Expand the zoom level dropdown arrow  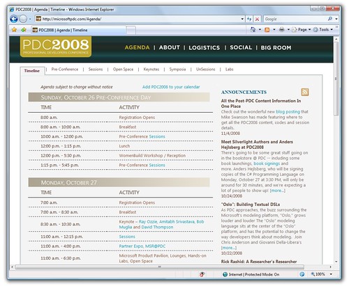tap(331, 274)
